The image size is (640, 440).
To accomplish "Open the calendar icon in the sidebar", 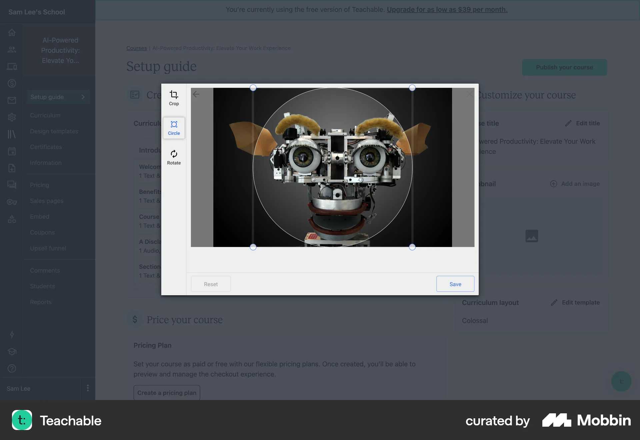I will 12,151.
